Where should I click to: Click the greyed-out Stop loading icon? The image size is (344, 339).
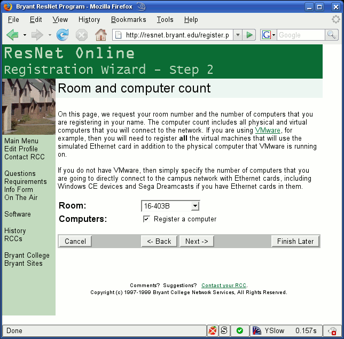82,35
